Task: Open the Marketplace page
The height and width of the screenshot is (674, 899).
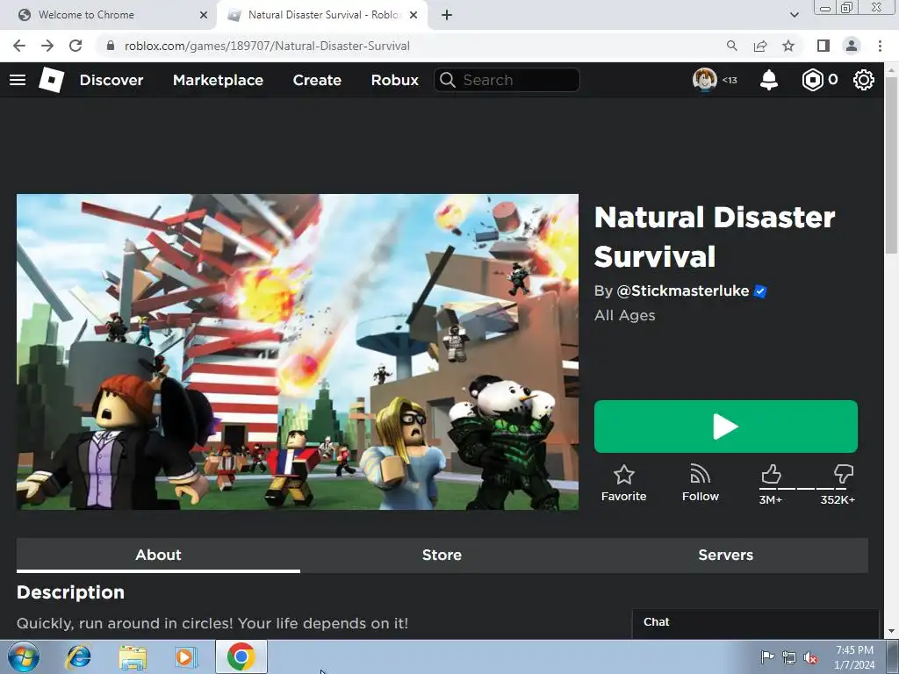Action: coord(218,80)
